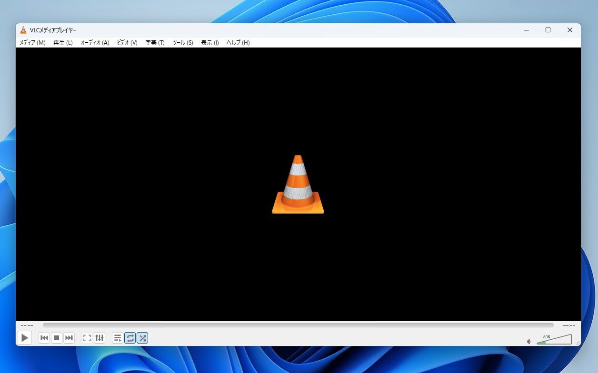
Task: Open the extended settings equalizer panel
Action: click(x=100, y=338)
